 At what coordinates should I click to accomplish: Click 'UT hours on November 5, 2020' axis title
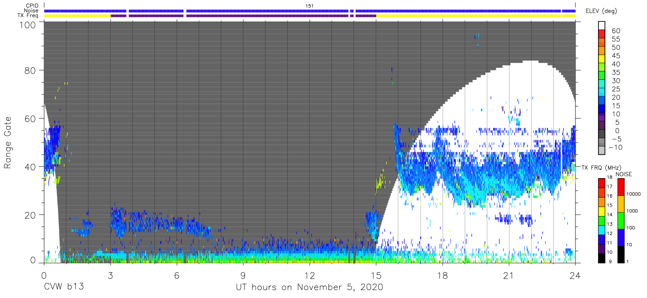click(x=309, y=287)
